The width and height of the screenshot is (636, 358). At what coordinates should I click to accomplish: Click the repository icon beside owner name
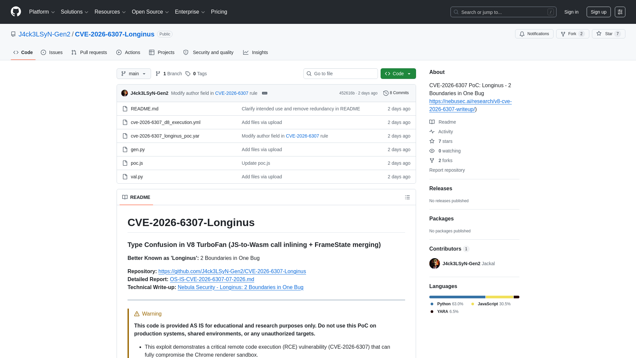[13, 34]
